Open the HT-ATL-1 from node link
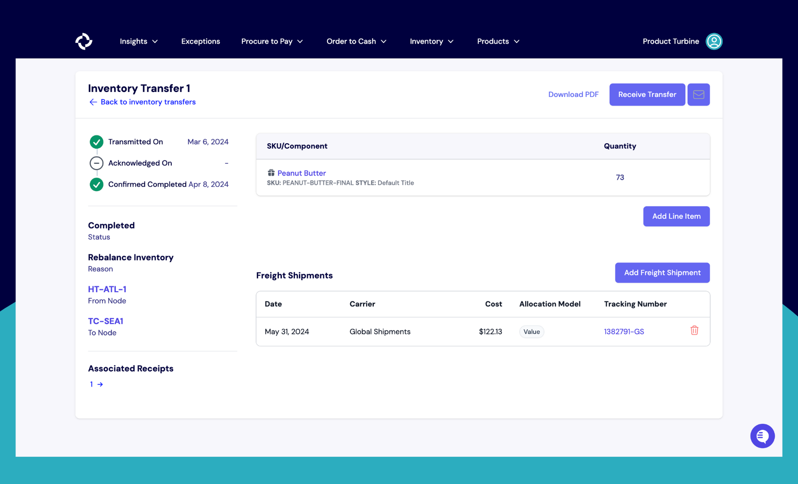 (x=107, y=289)
